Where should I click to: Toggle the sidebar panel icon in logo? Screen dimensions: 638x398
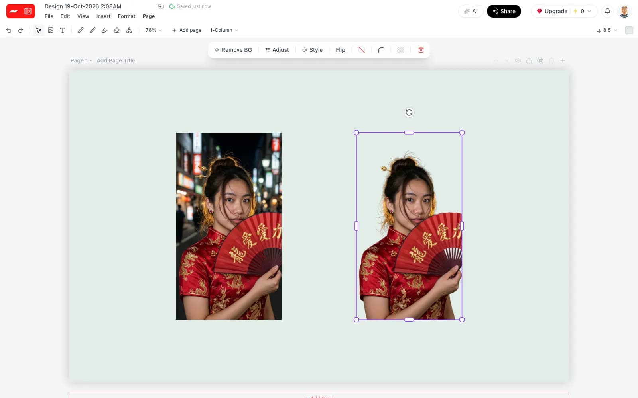[x=28, y=11]
